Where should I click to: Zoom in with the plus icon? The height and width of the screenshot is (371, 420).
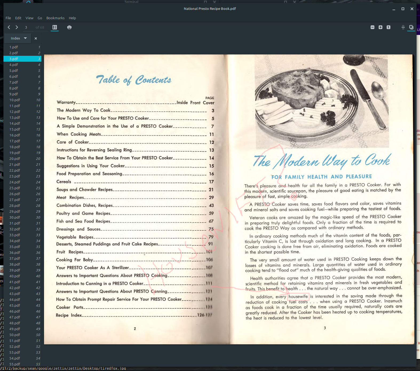click(381, 27)
